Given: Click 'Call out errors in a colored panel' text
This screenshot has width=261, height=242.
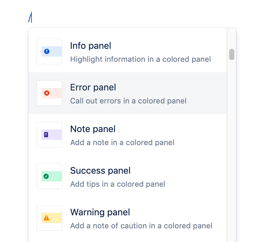Looking at the screenshot, I should click(128, 101).
